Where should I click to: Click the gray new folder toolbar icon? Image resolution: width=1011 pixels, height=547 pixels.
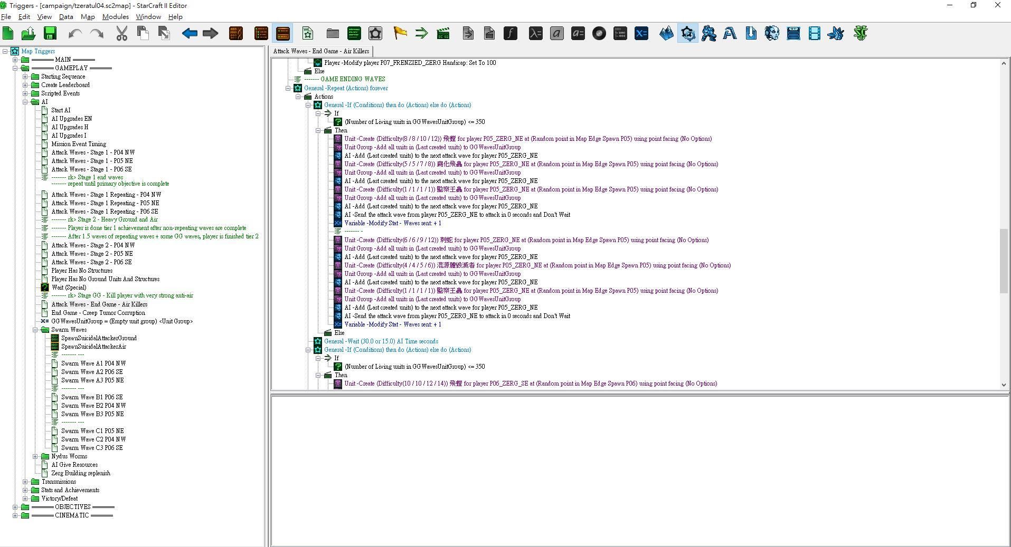(333, 34)
